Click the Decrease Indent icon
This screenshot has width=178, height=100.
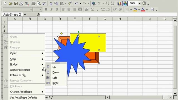[x=115, y=9]
